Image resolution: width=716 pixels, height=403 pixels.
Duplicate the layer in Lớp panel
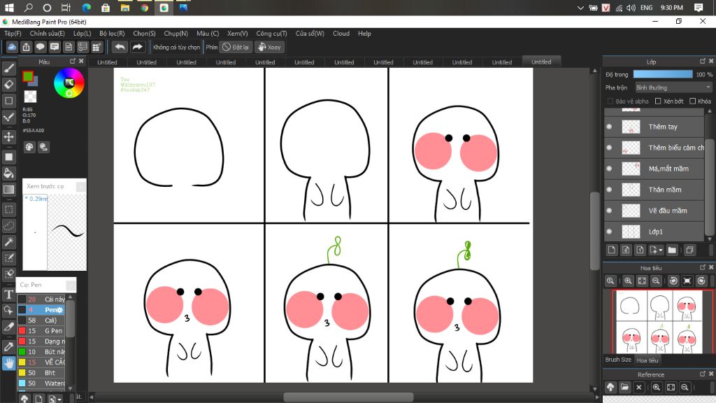point(689,250)
